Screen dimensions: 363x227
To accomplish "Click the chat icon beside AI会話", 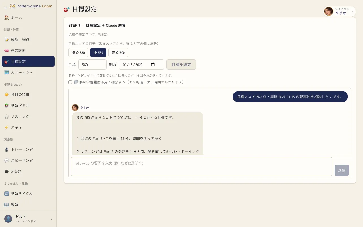I will (7, 172).
